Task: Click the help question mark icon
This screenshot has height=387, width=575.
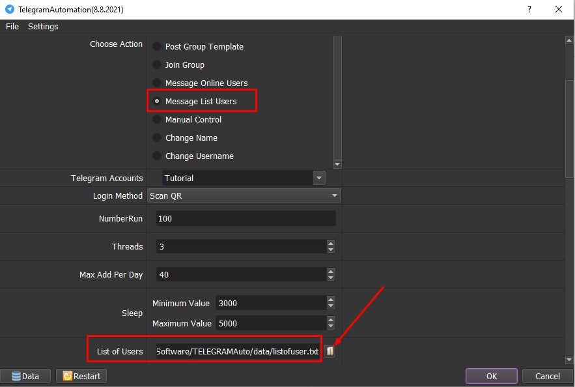Action: tap(529, 9)
